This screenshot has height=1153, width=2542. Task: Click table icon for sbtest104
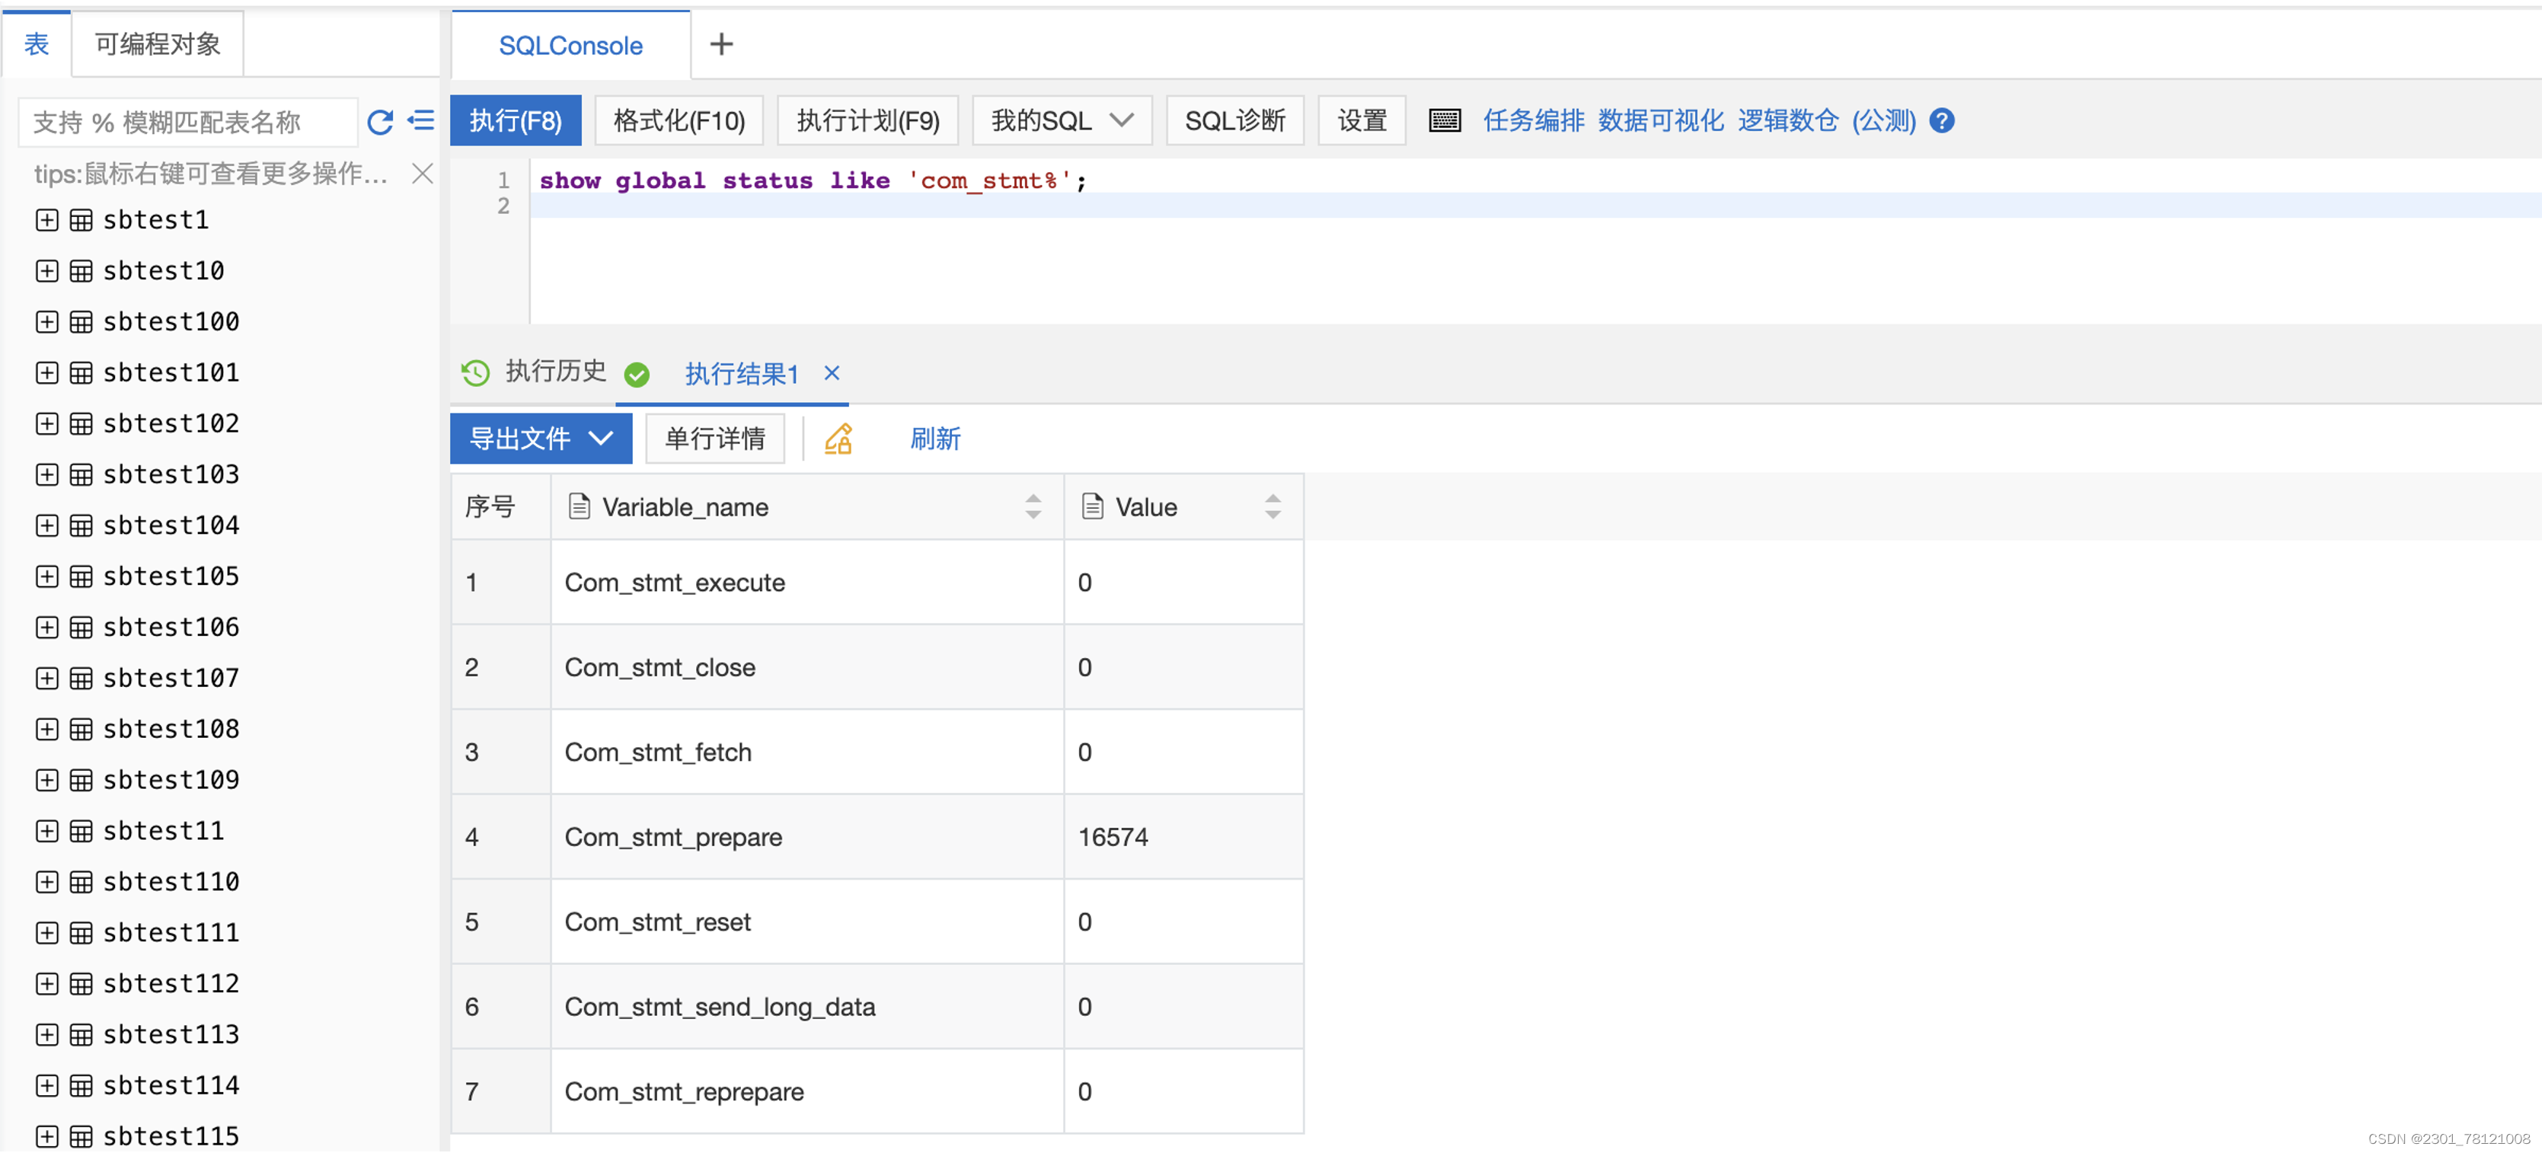[82, 525]
